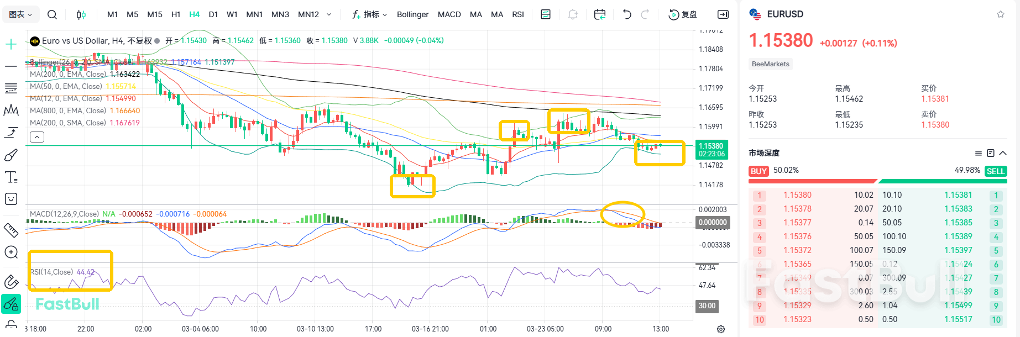Select bid price 1.15372 in depth row 5
The height and width of the screenshot is (337, 1020).
[797, 250]
